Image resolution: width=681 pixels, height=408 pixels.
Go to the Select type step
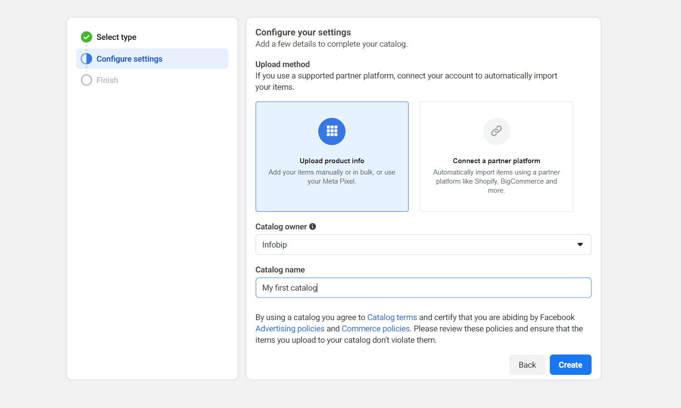click(116, 37)
